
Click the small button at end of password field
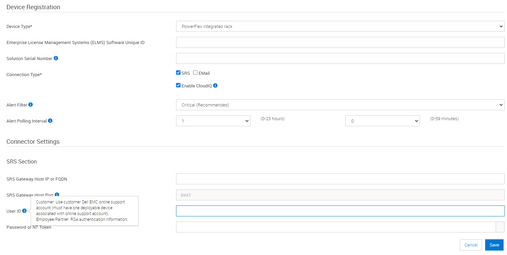[500, 227]
